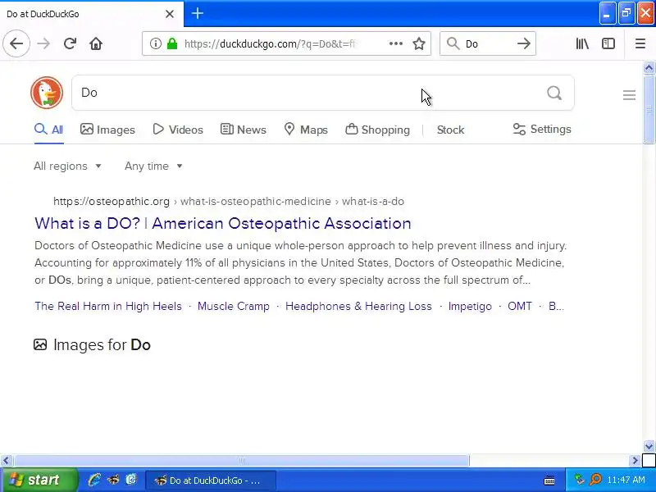Viewport: 656px width, 492px height.
Task: Switch to Images results
Action: (107, 130)
